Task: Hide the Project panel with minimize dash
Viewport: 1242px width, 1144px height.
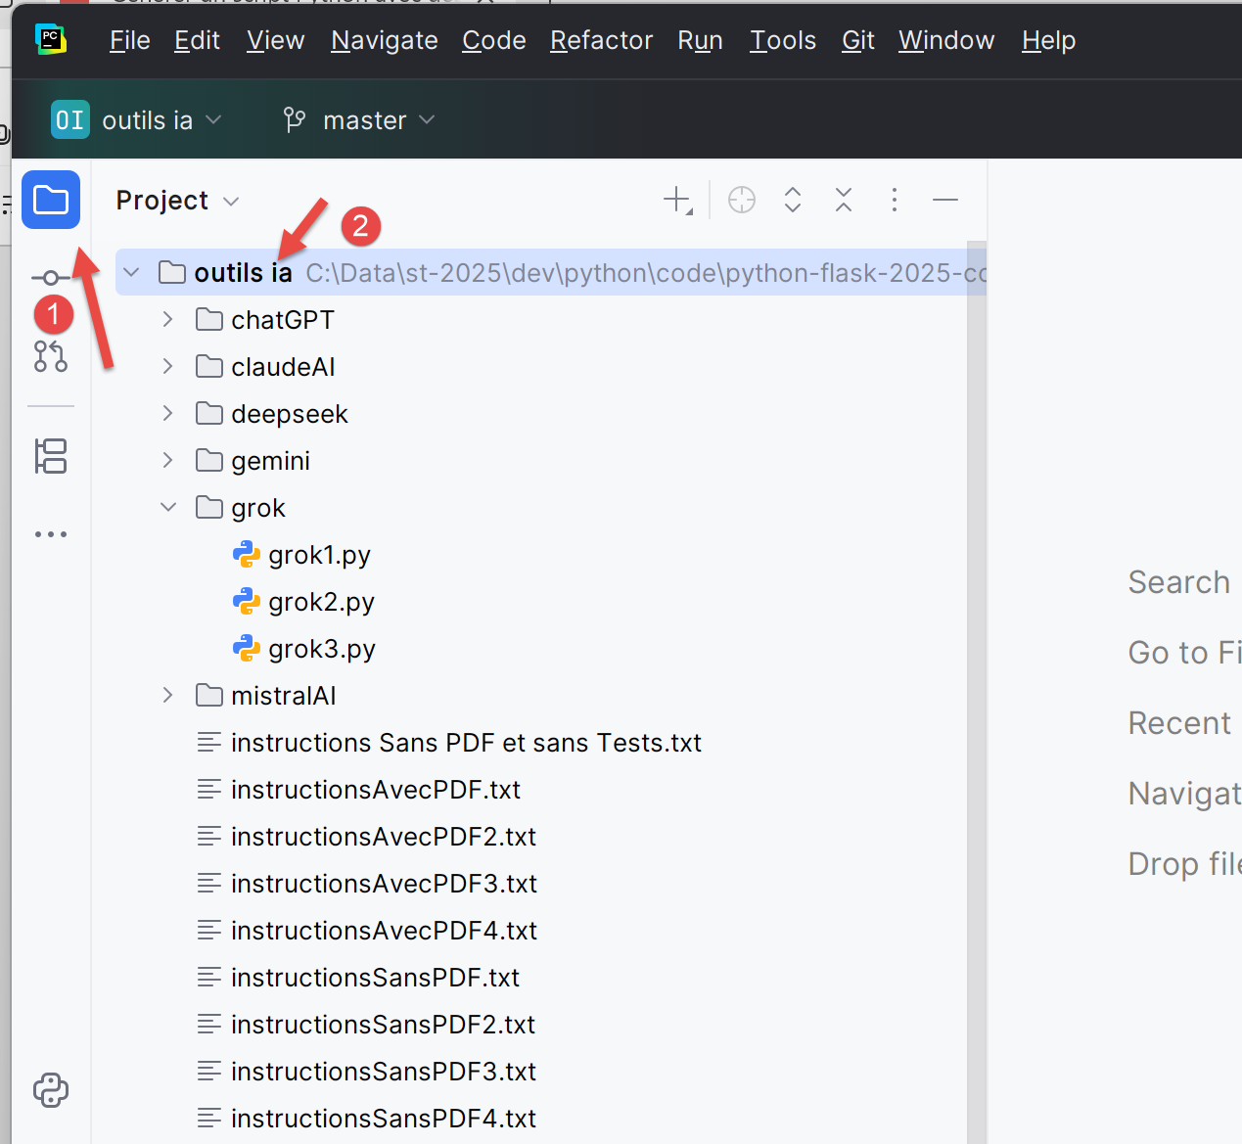Action: [x=945, y=200]
